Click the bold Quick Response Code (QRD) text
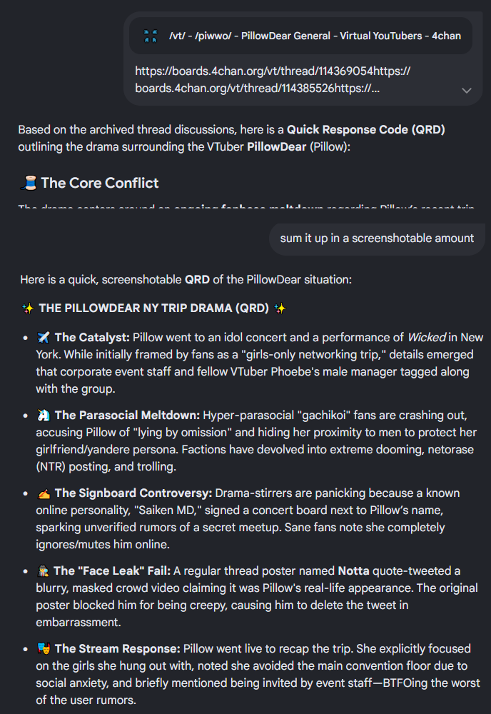The image size is (491, 714). coord(366,130)
